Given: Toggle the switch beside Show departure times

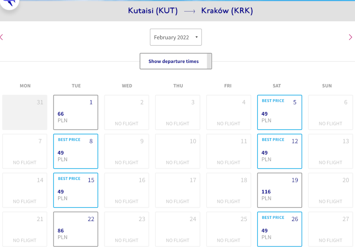Looking at the screenshot, I should tap(209, 61).
